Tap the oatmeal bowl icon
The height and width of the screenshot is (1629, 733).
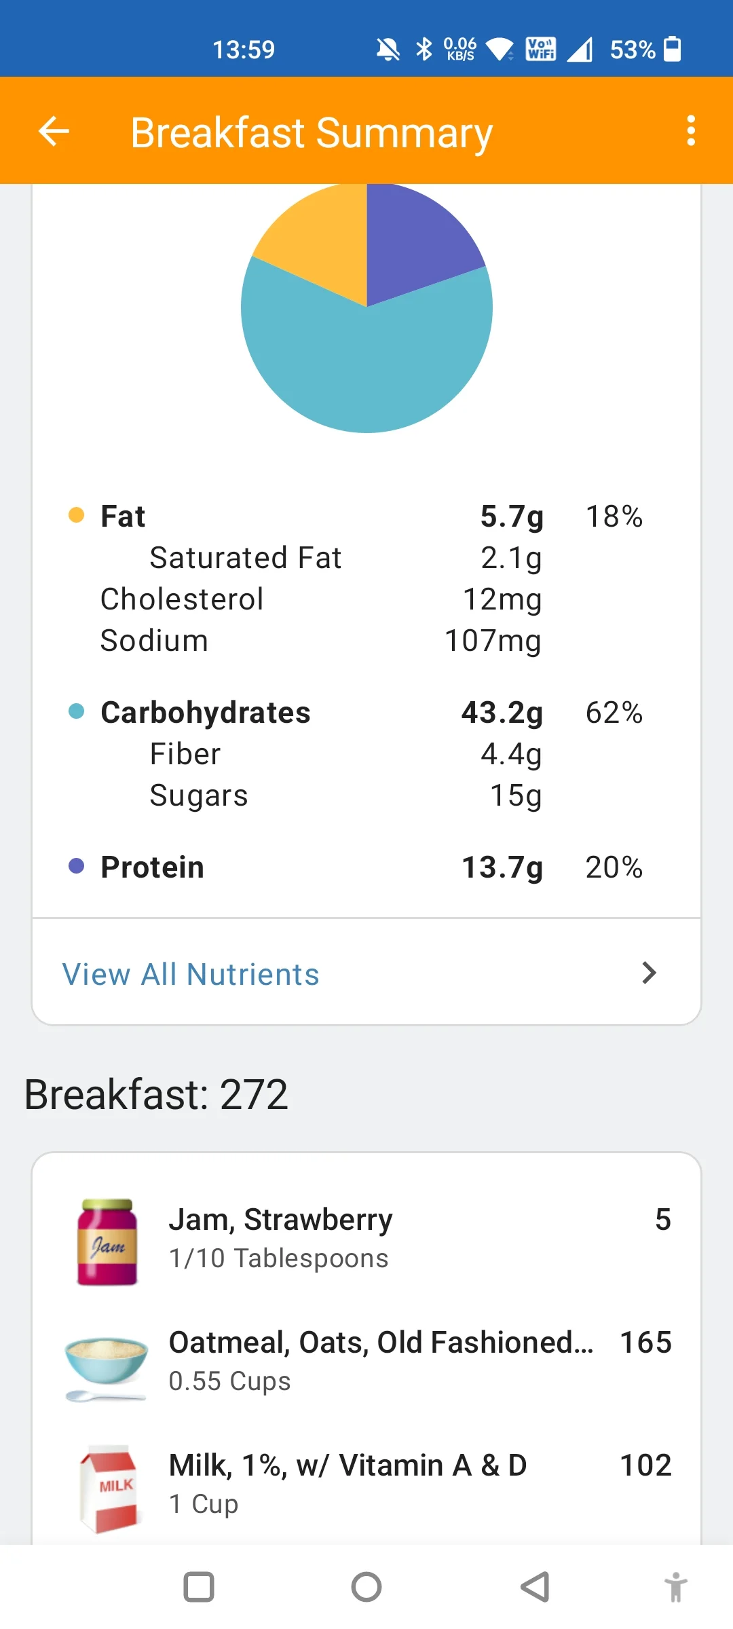pos(106,1364)
